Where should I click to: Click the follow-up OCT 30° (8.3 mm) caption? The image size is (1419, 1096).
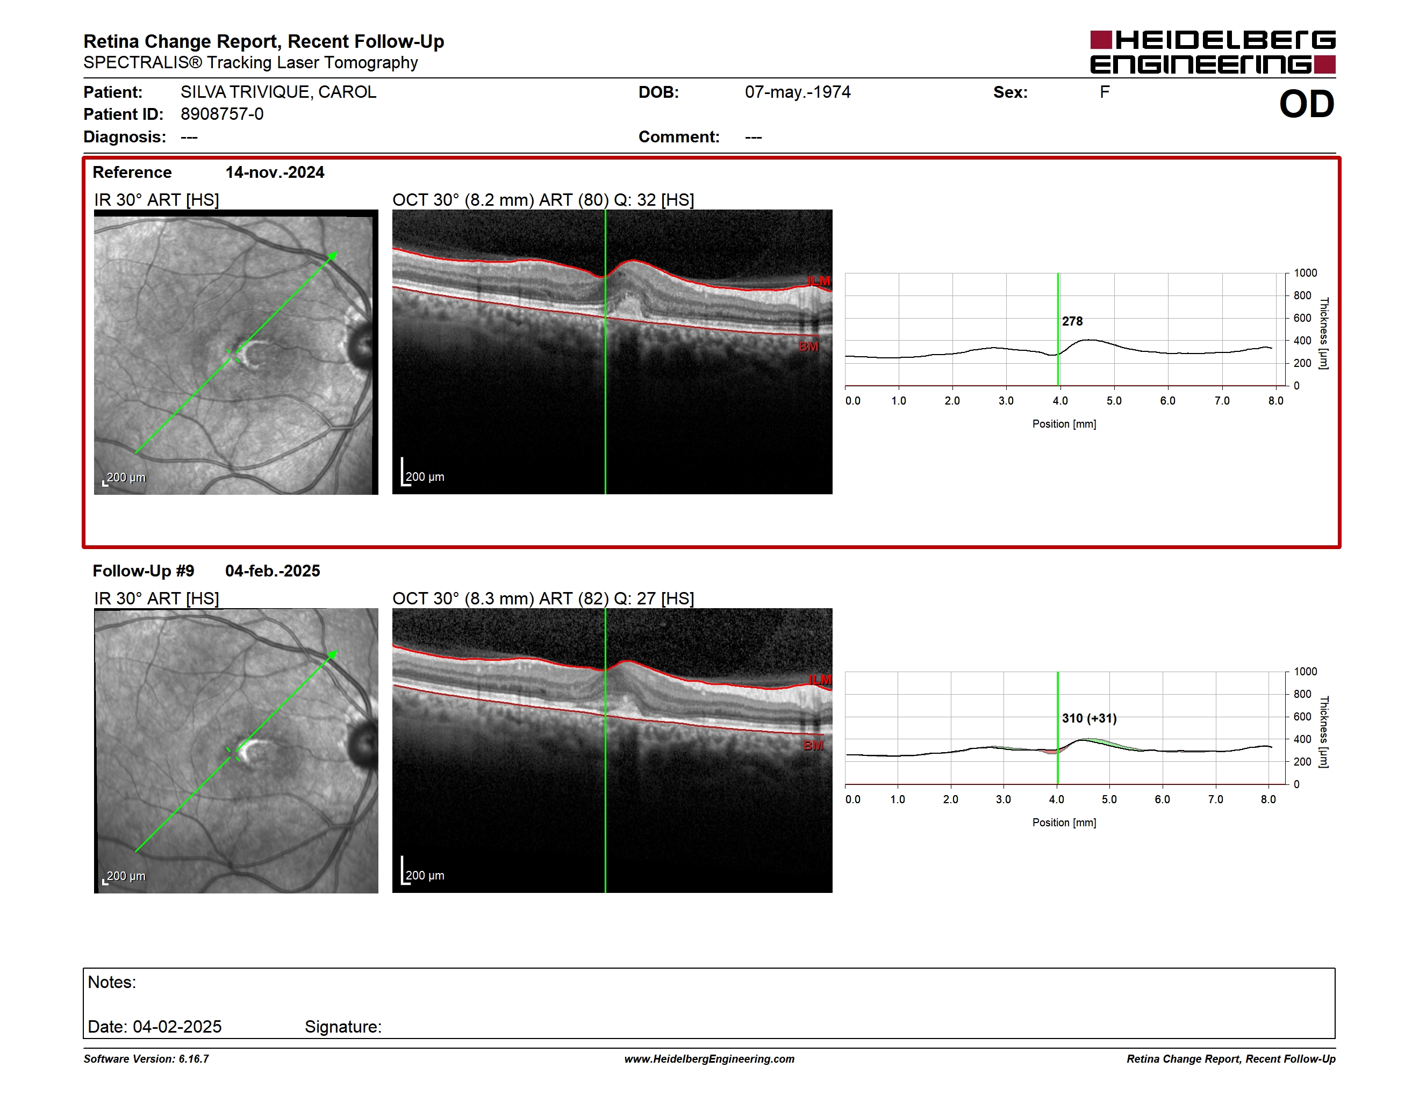pos(543,599)
